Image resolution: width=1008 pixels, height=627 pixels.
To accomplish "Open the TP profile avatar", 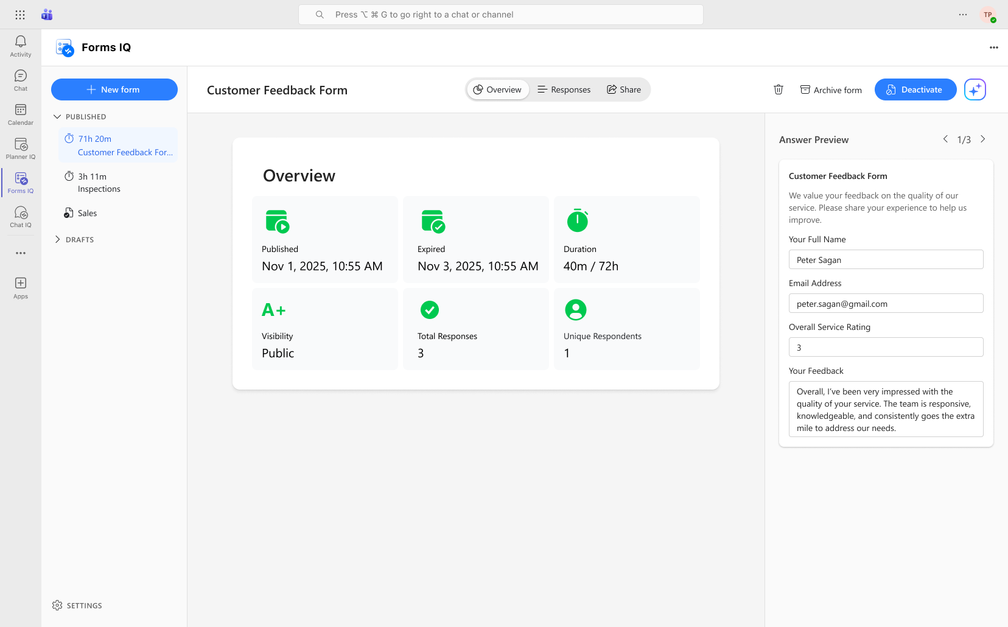I will 988,15.
